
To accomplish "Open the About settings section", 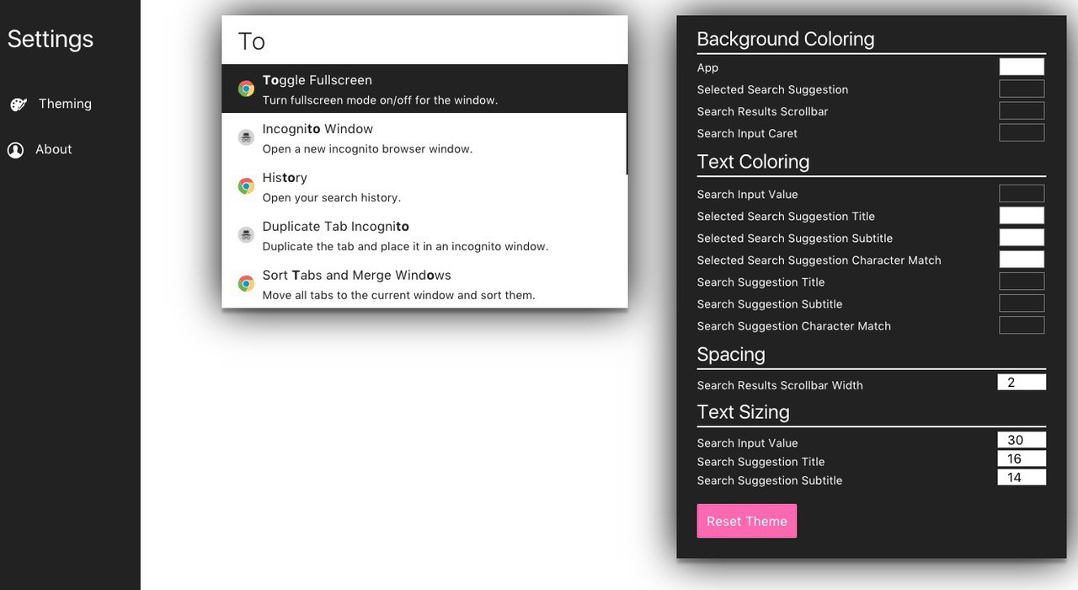I will click(53, 149).
